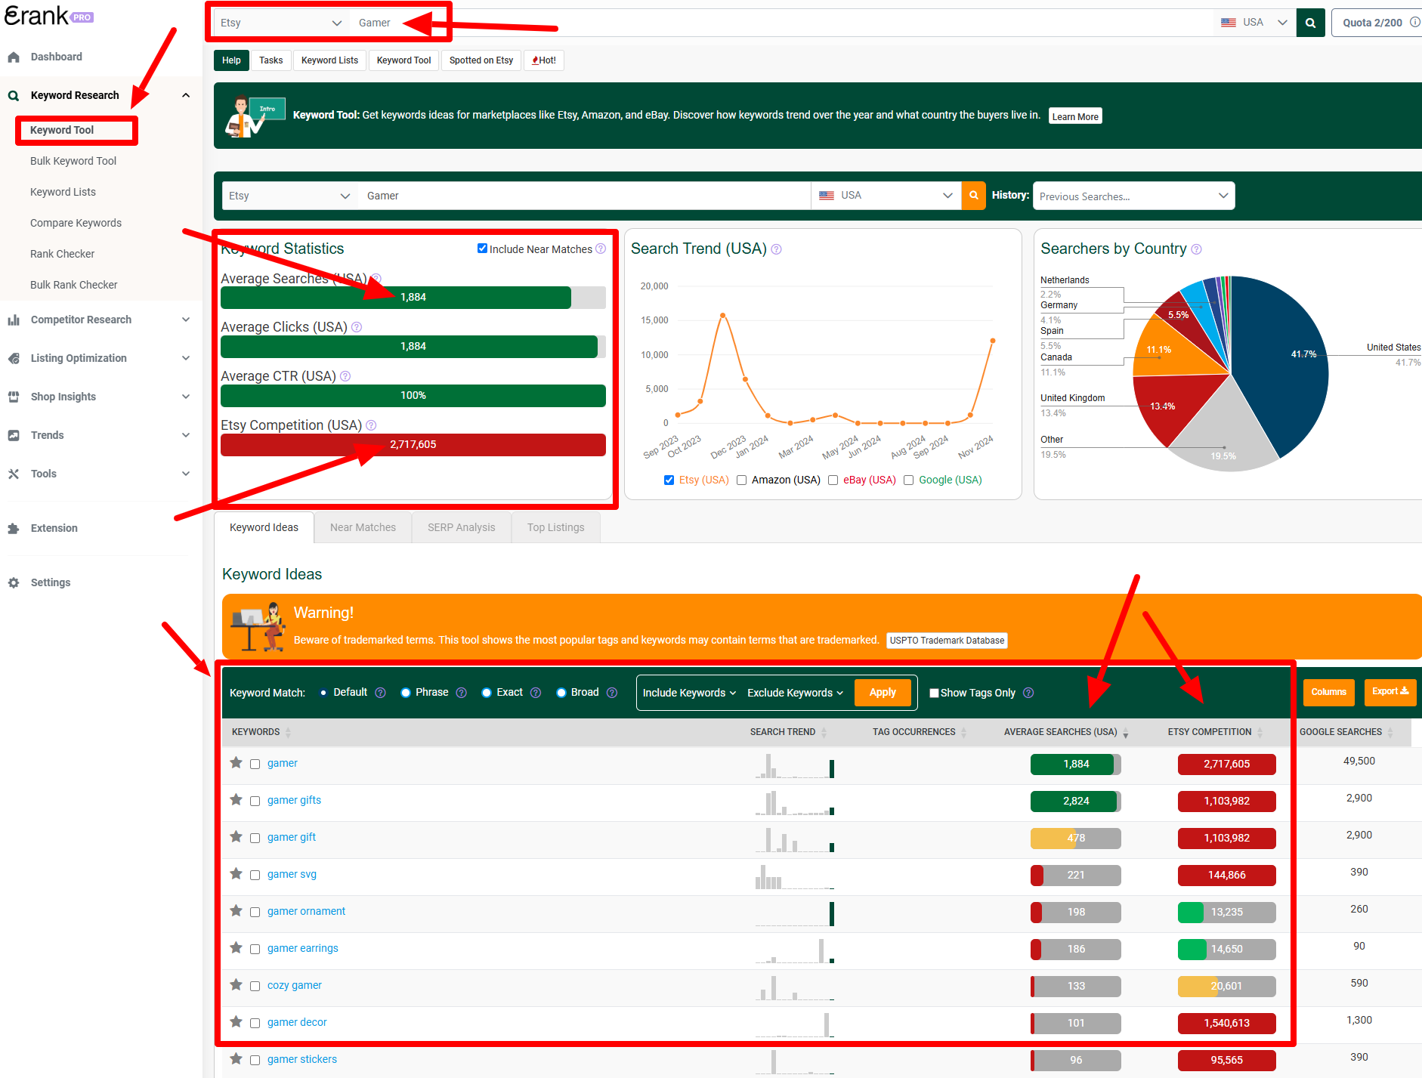
Task: Switch to SERP Analysis tab
Action: coord(461,527)
